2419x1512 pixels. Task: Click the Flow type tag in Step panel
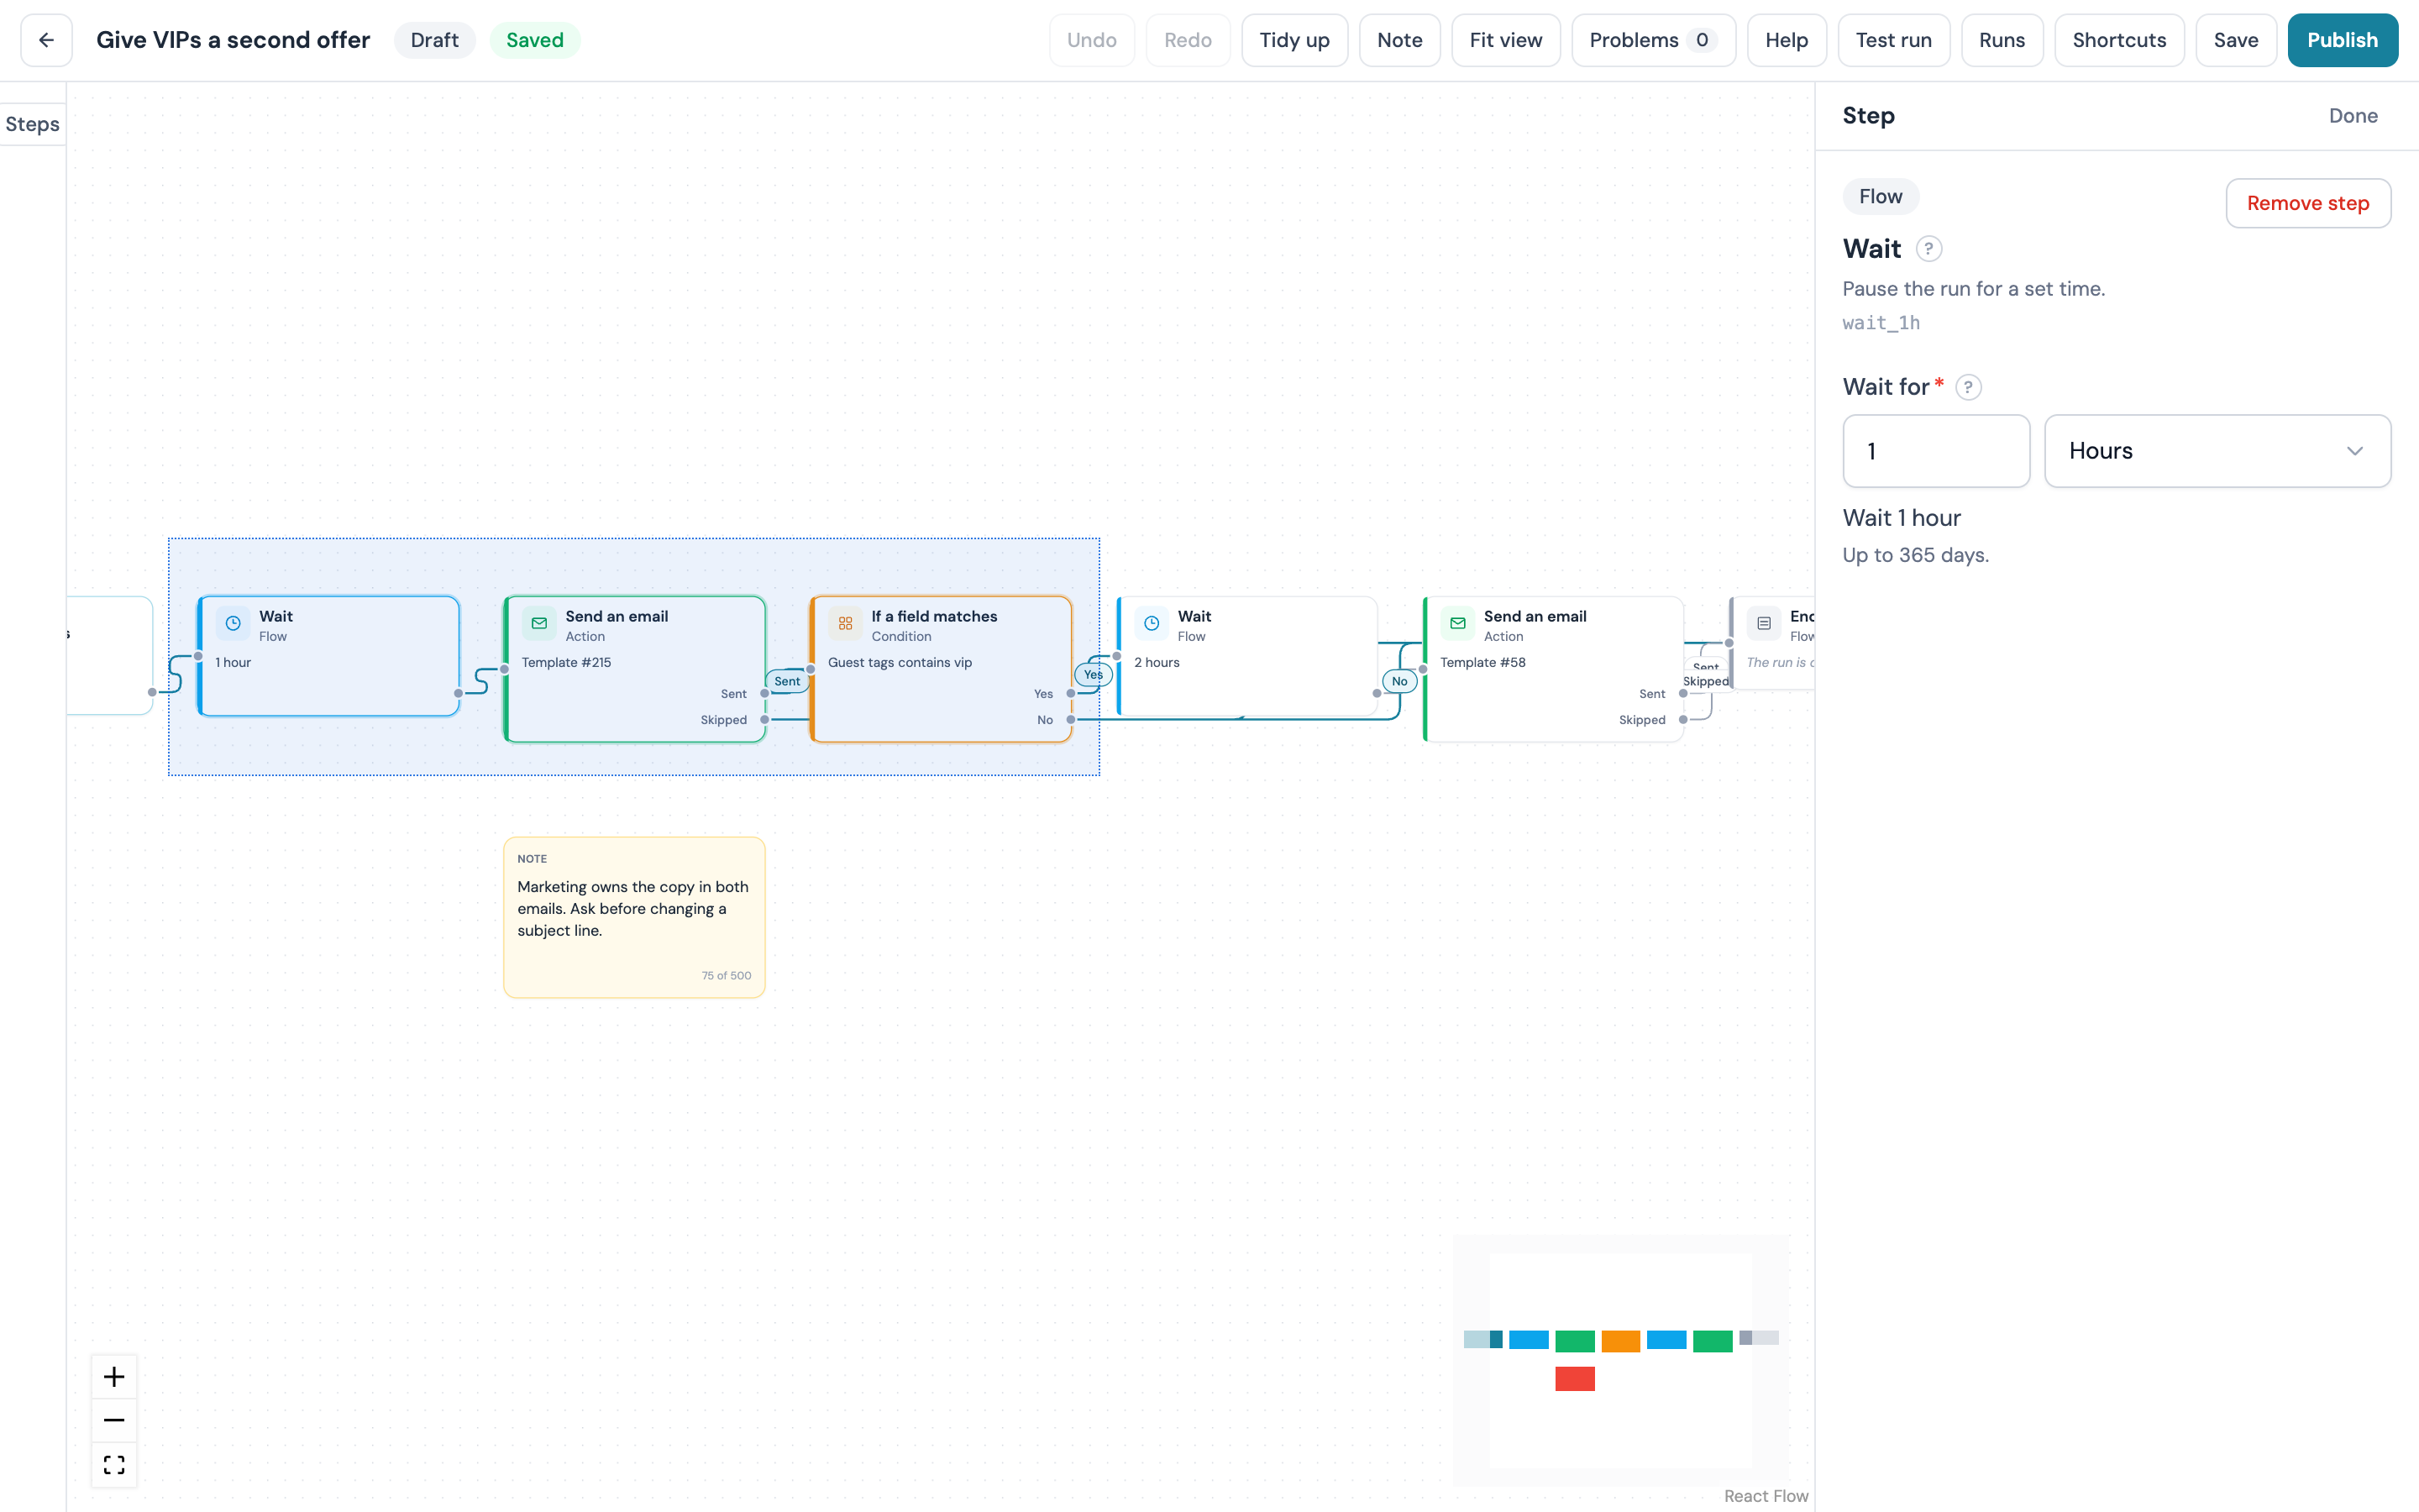click(x=1881, y=197)
